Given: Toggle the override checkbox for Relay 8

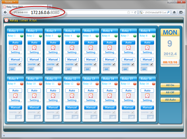Looking at the screenshot, I should [x=151, y=64].
